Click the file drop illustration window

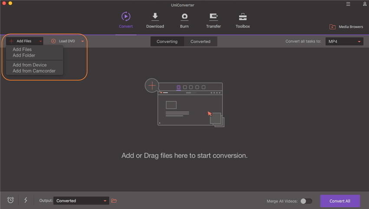click(x=190, y=104)
